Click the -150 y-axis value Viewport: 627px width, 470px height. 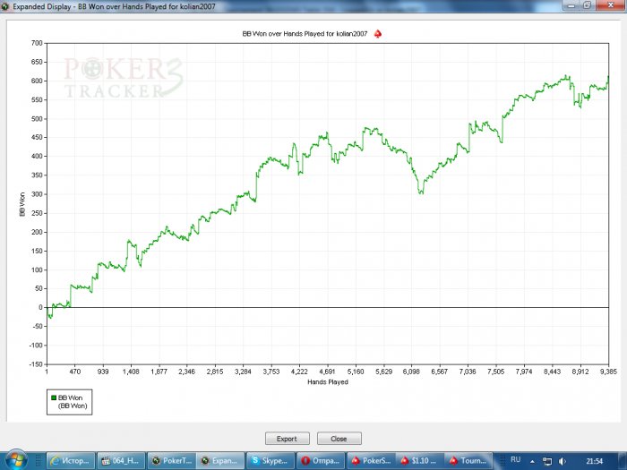(36, 364)
